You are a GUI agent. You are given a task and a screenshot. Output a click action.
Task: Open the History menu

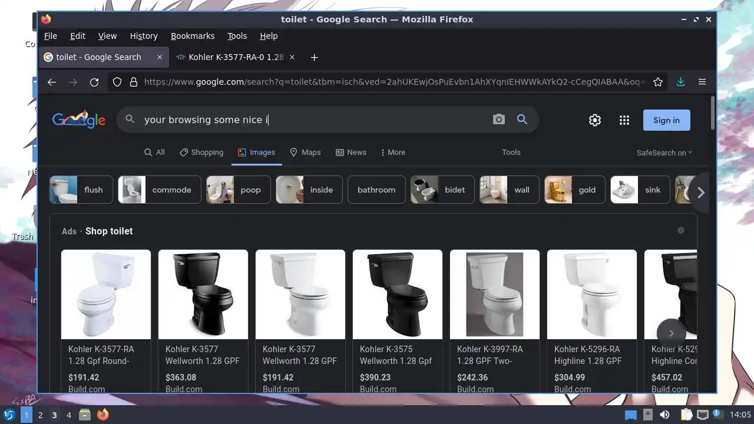[144, 36]
